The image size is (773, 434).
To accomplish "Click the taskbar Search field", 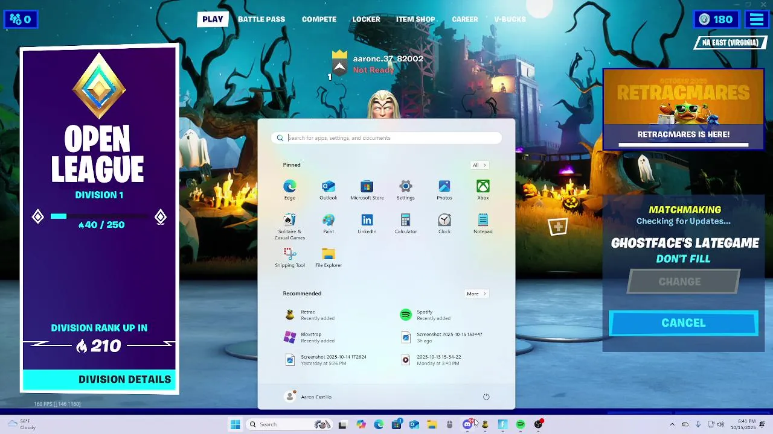I will (288, 424).
